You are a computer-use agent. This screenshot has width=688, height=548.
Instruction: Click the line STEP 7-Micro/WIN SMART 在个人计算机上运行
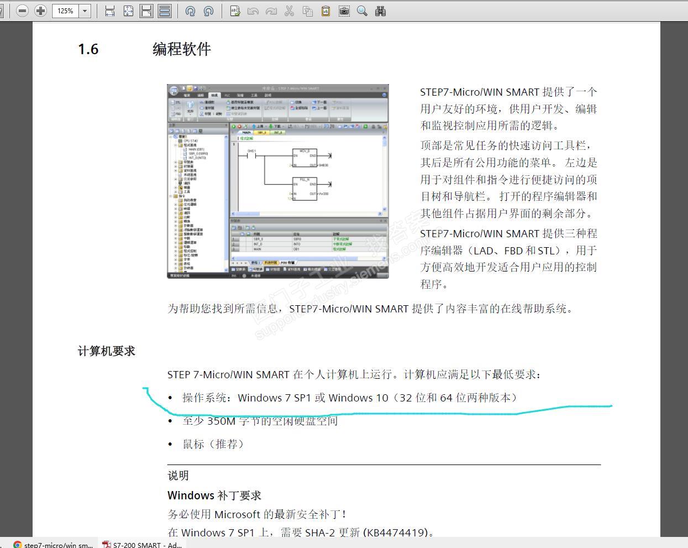coord(355,374)
